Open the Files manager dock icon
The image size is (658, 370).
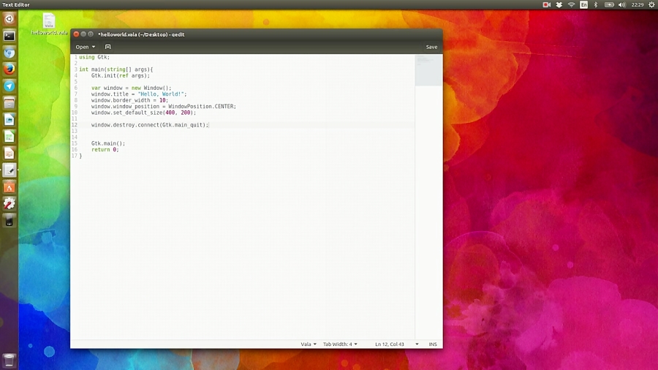[10, 103]
